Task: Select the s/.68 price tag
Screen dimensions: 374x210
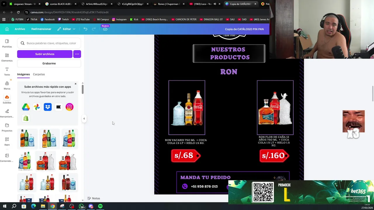Action: (x=186, y=155)
